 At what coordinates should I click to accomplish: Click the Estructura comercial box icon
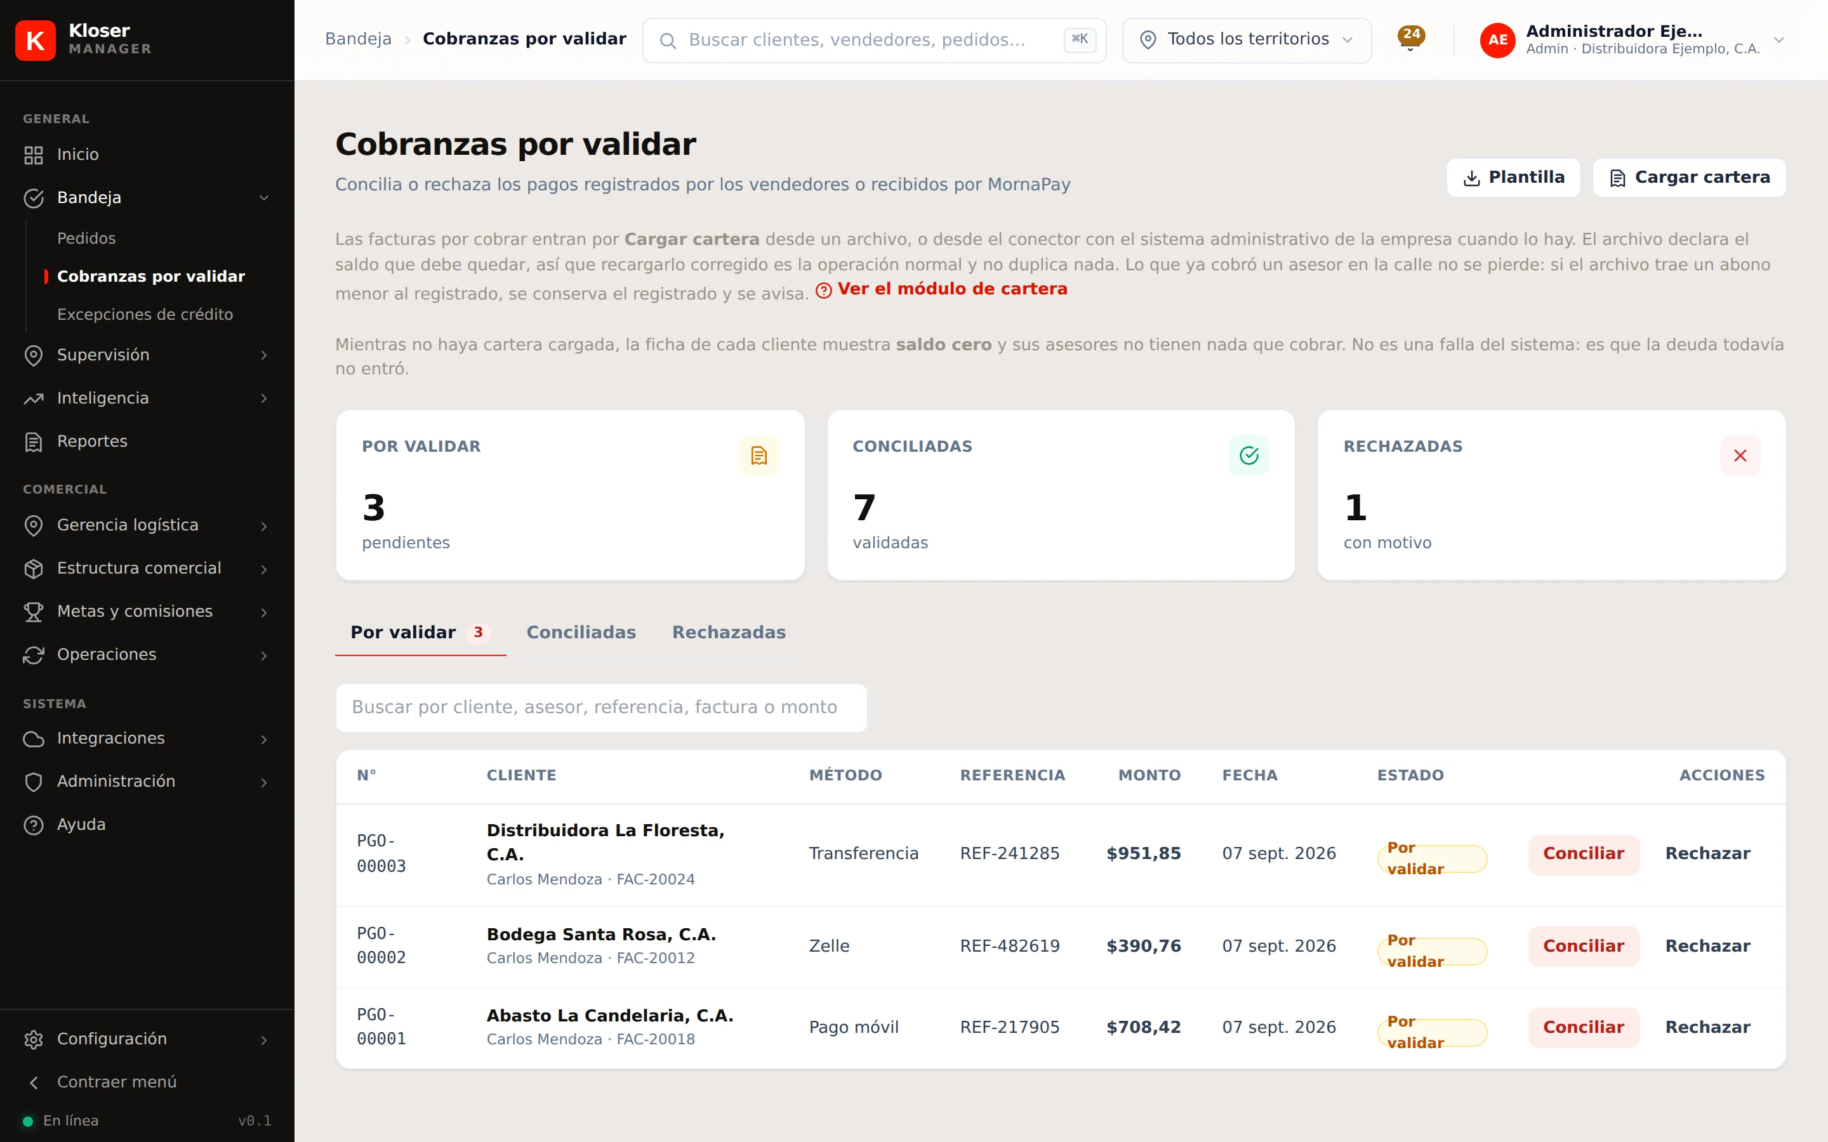click(x=33, y=568)
